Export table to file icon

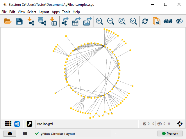pos(76,21)
